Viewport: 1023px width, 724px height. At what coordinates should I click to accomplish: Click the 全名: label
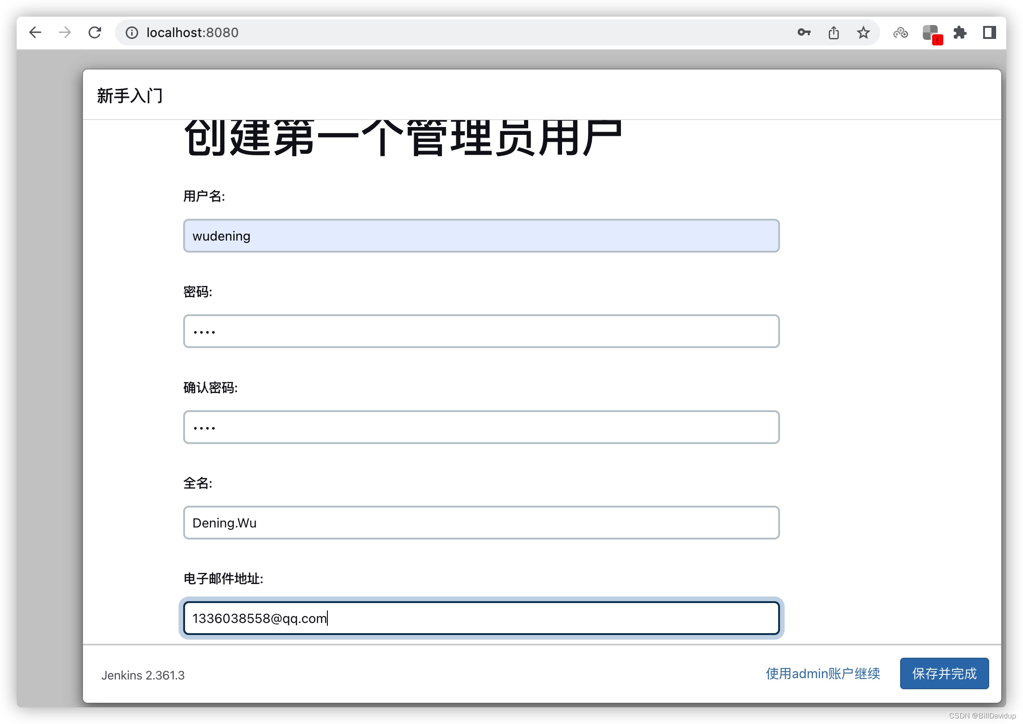click(198, 483)
